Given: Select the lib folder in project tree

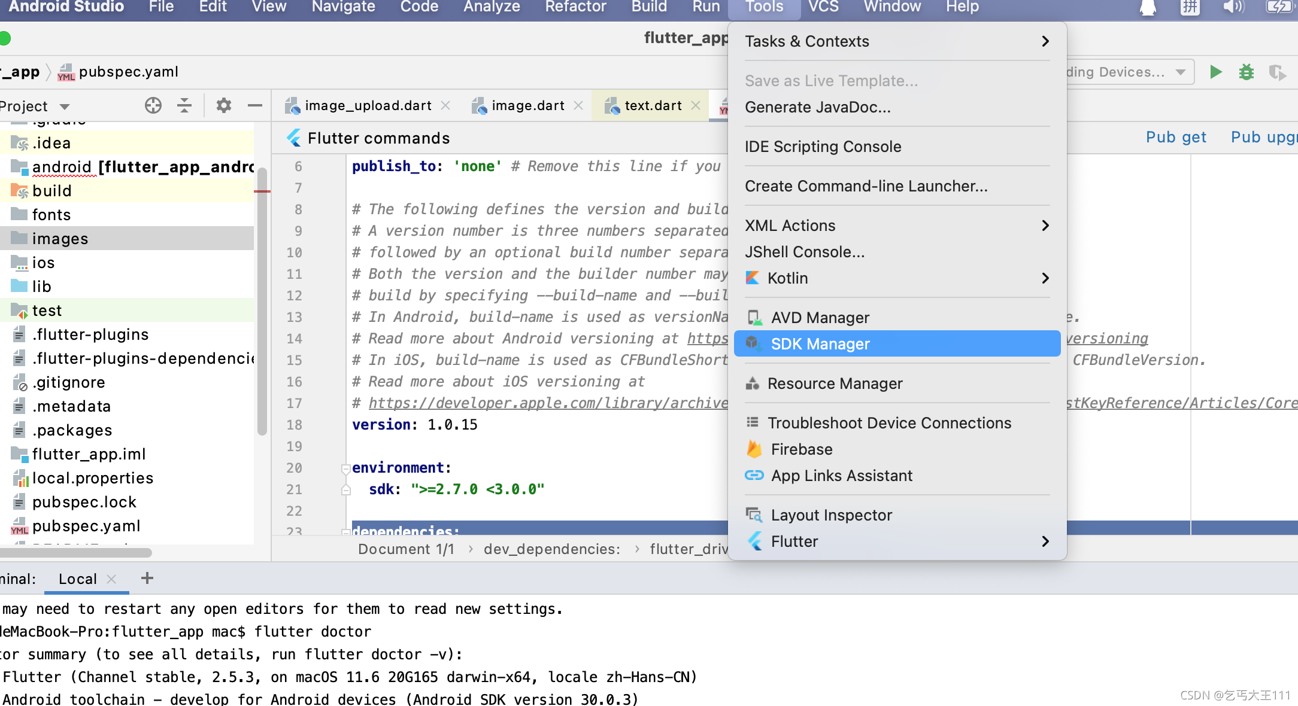Looking at the screenshot, I should coord(42,287).
